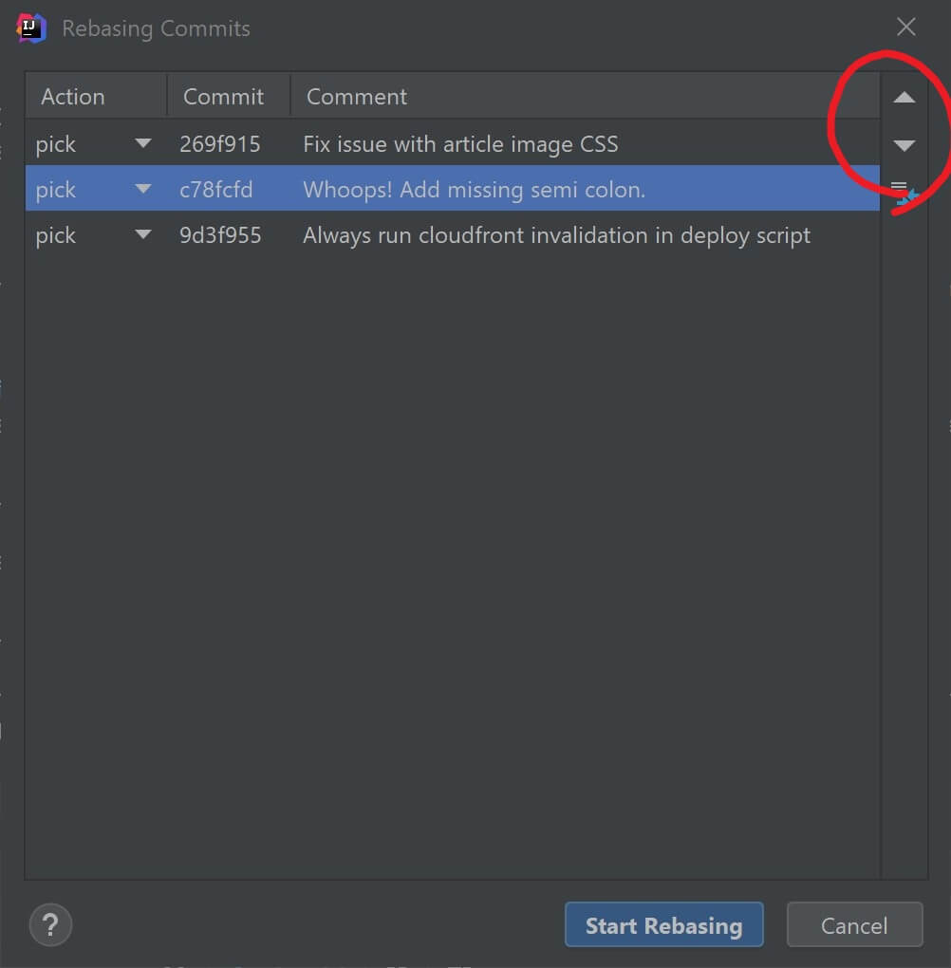The height and width of the screenshot is (968, 951).
Task: Open action dropdown for commit 9d3f955
Action: [143, 234]
